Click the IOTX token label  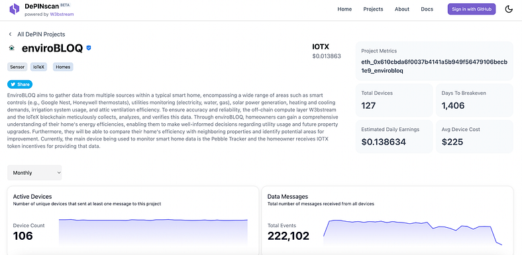pos(321,47)
